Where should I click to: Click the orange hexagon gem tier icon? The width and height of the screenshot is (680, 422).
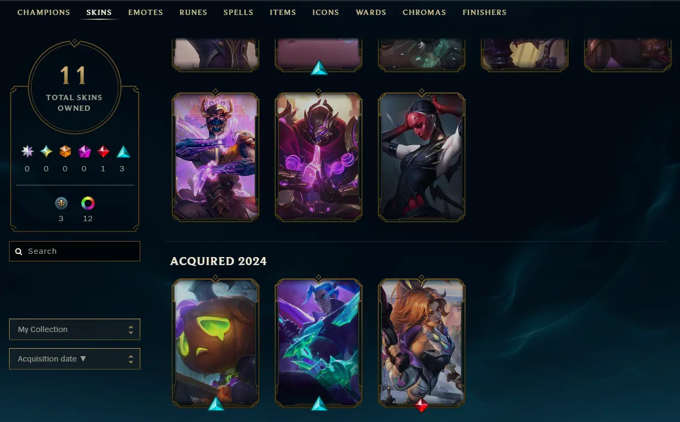pos(65,152)
